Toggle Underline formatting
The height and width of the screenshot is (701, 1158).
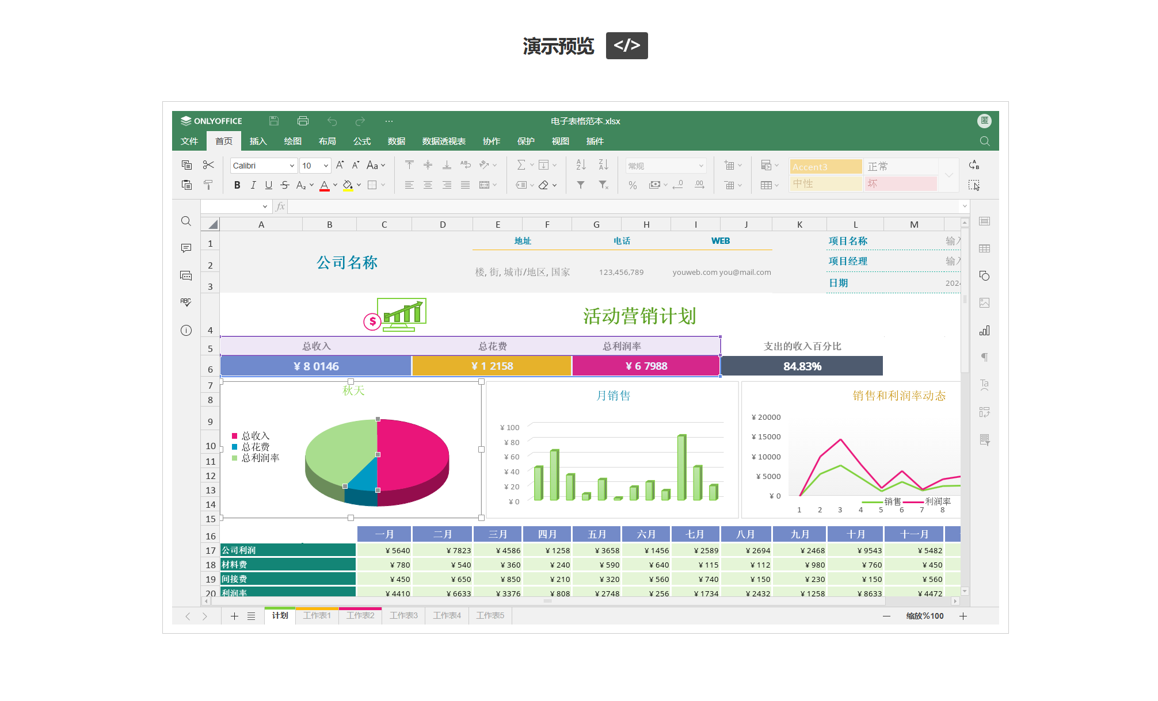[268, 185]
